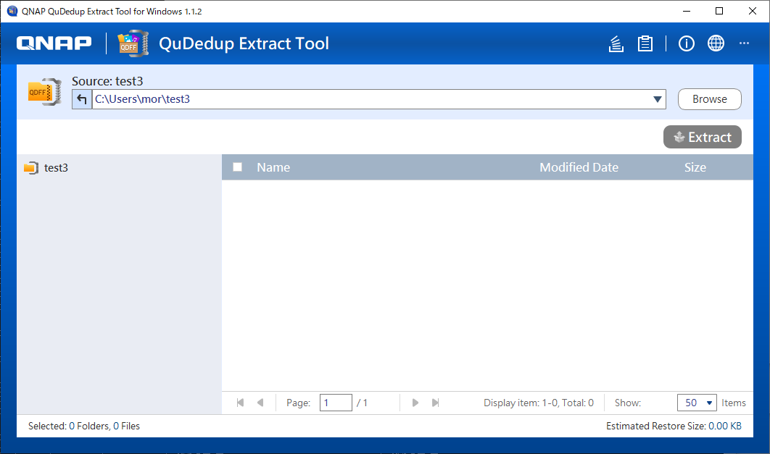
Task: Click the title bar app icon
Action: coord(12,11)
